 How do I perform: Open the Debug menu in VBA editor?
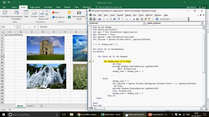[128, 15]
